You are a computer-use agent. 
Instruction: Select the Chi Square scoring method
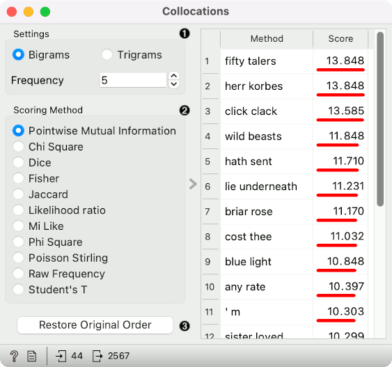click(19, 147)
